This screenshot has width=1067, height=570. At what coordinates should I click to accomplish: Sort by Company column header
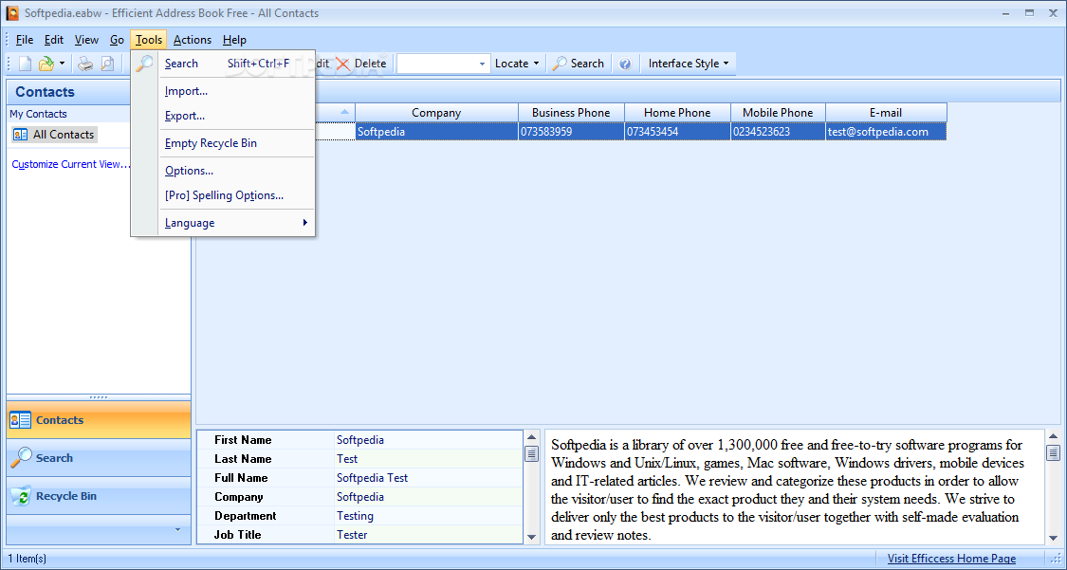[x=436, y=113]
